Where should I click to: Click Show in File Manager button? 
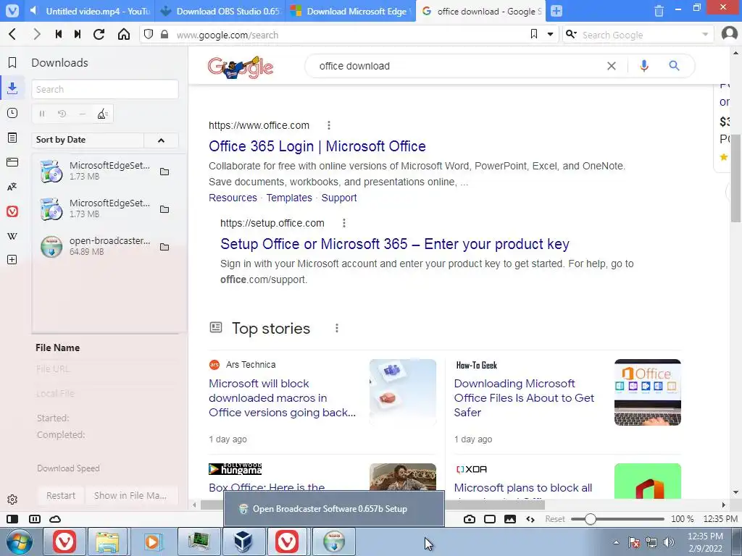point(130,495)
